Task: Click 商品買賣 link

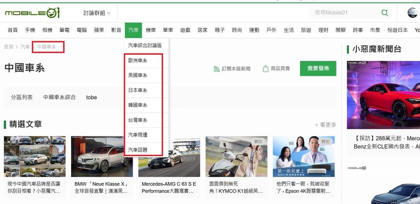Action: point(280,69)
